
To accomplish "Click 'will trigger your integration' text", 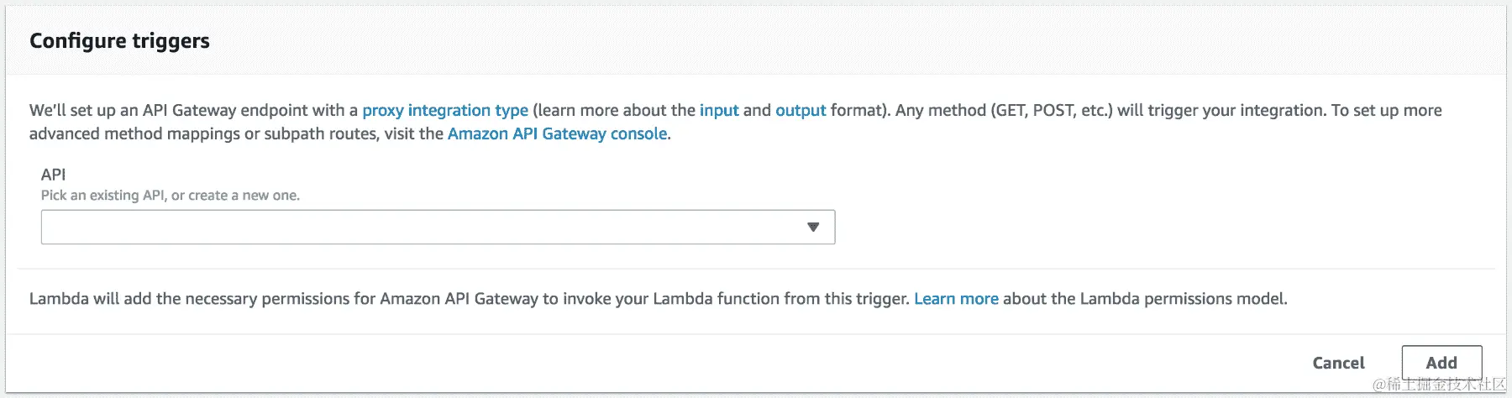I will pos(1220,110).
